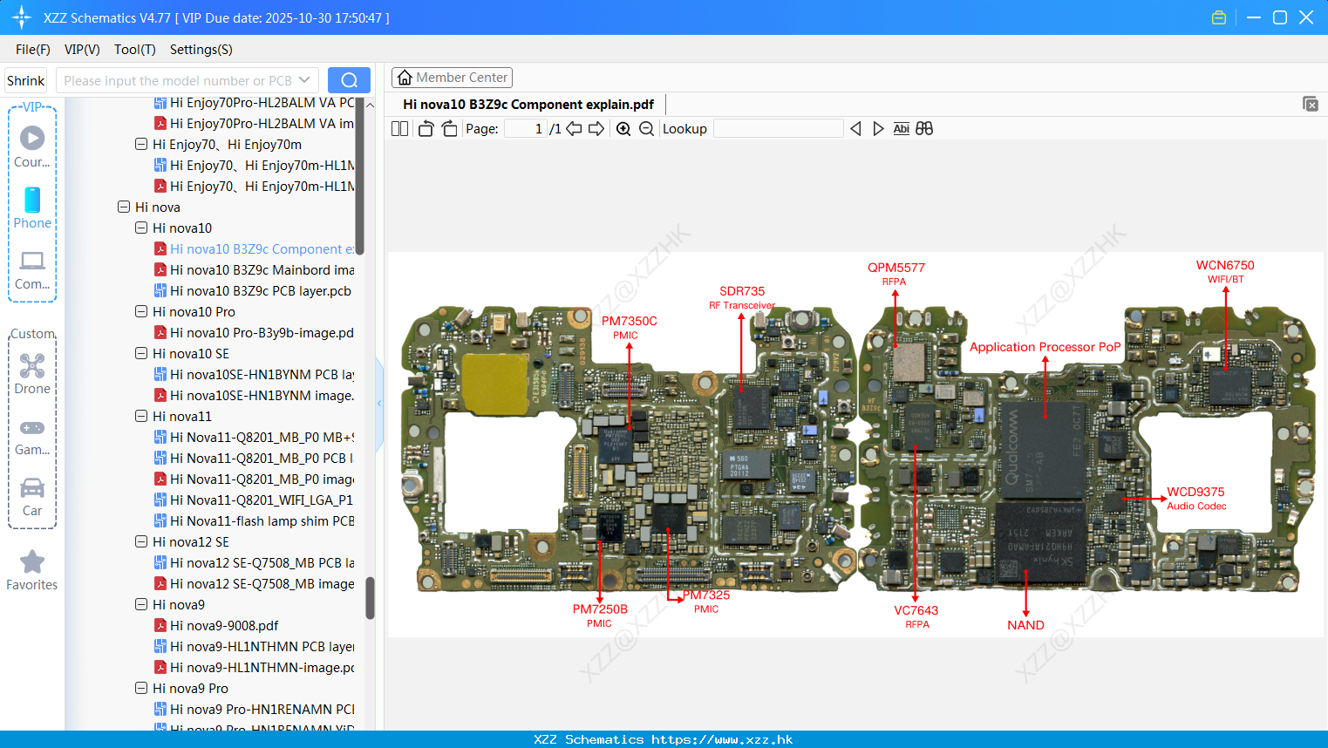Open the File(F) menu
This screenshot has width=1328, height=748.
click(33, 50)
